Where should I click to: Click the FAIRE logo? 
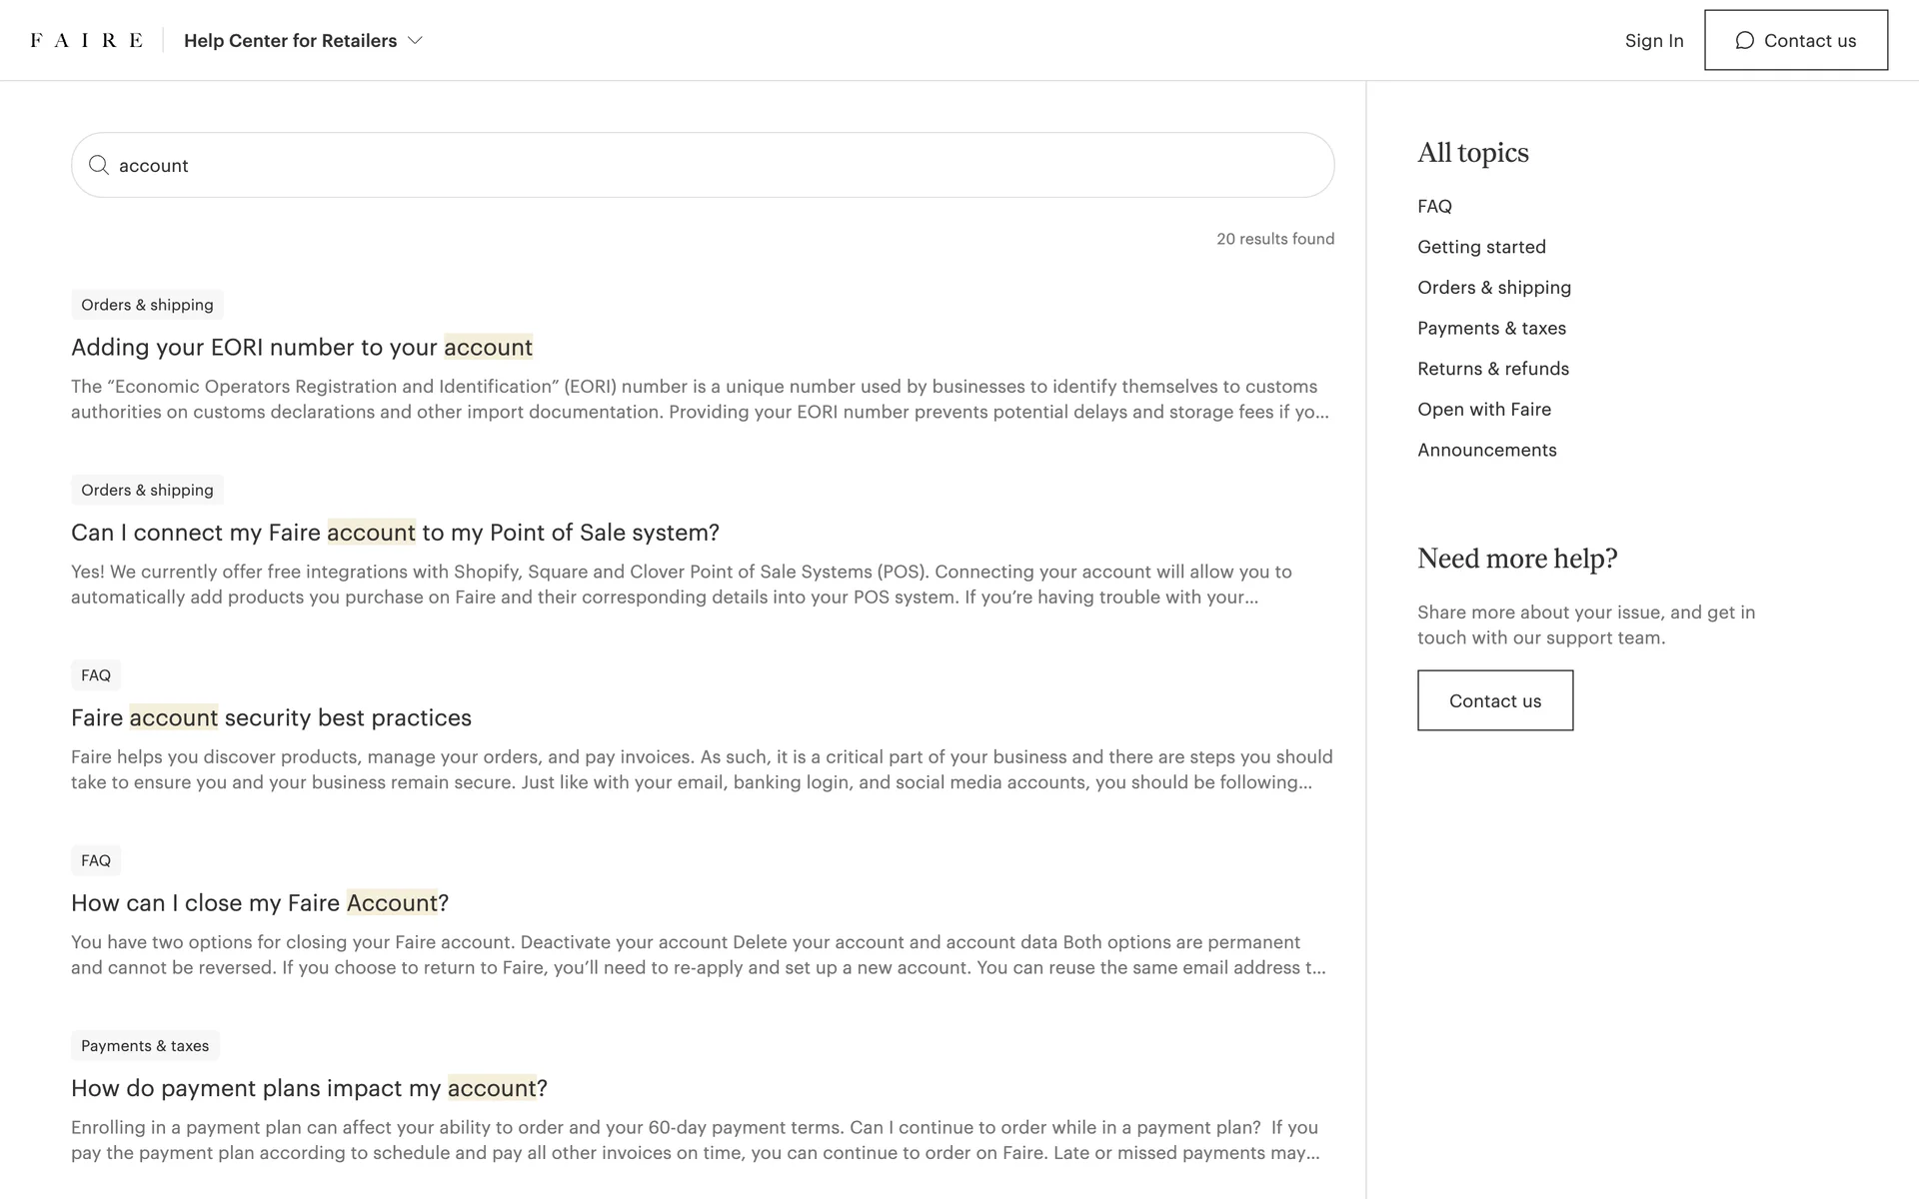(x=86, y=40)
